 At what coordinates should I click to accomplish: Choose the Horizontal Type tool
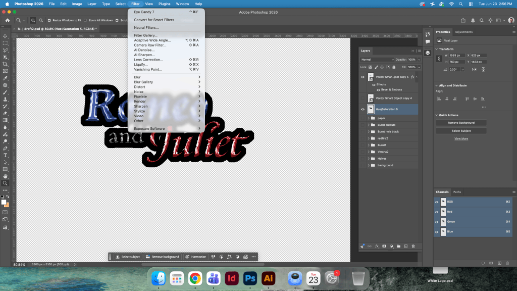(5, 156)
